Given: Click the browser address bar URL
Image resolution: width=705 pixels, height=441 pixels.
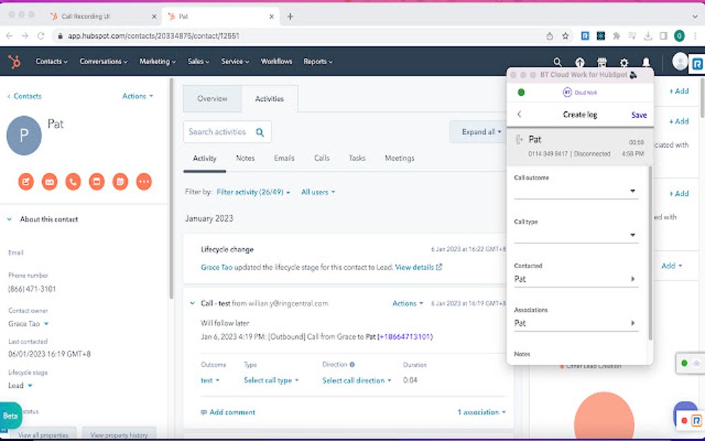Looking at the screenshot, I should coord(153,36).
